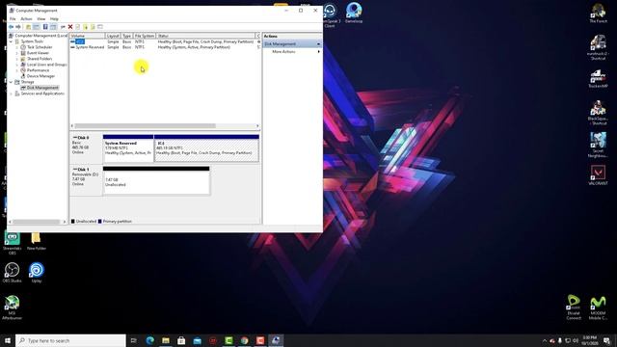
Task: Select the System Reserved partition block
Action: 128,148
